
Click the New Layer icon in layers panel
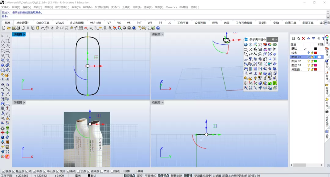(x=293, y=38)
